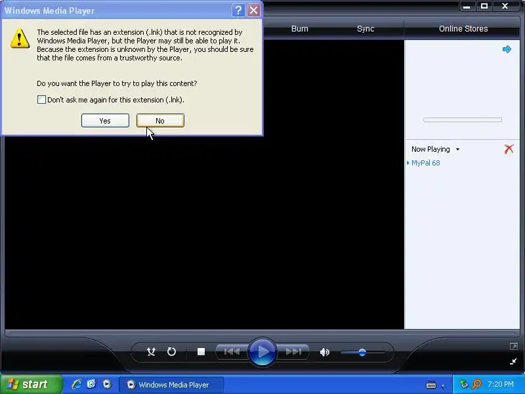This screenshot has height=394, width=525.
Task: Expand the Now Playing dropdown arrow
Action: point(457,150)
